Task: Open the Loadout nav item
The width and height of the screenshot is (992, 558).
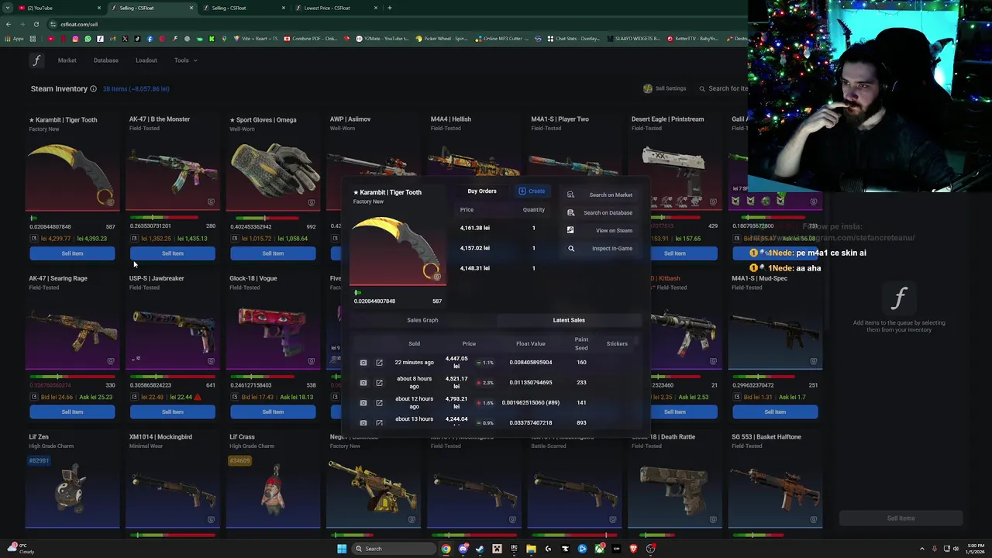Action: [146, 60]
